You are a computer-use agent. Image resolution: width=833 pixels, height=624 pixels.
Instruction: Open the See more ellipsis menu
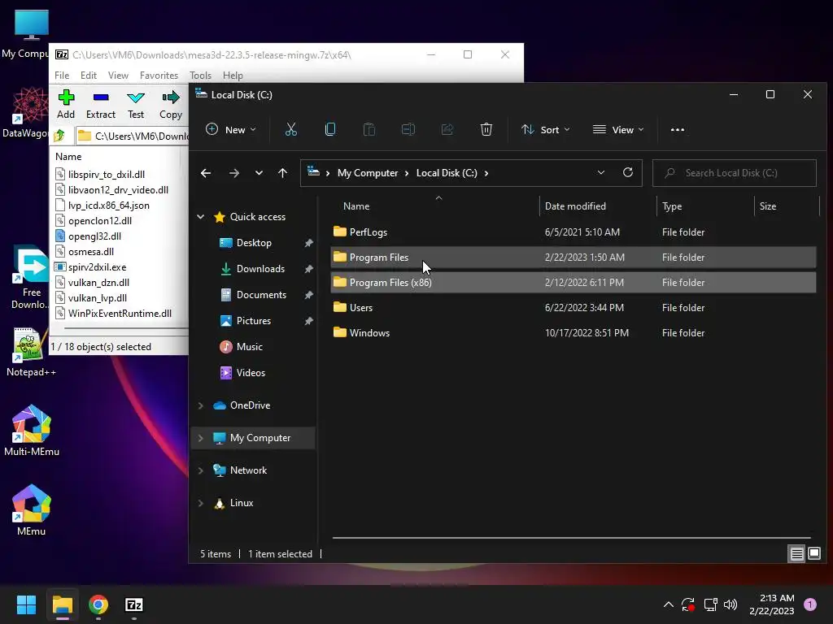tap(678, 129)
